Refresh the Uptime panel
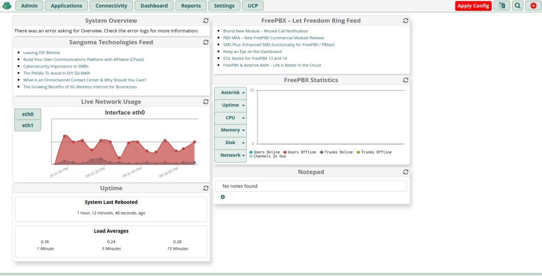 point(206,188)
